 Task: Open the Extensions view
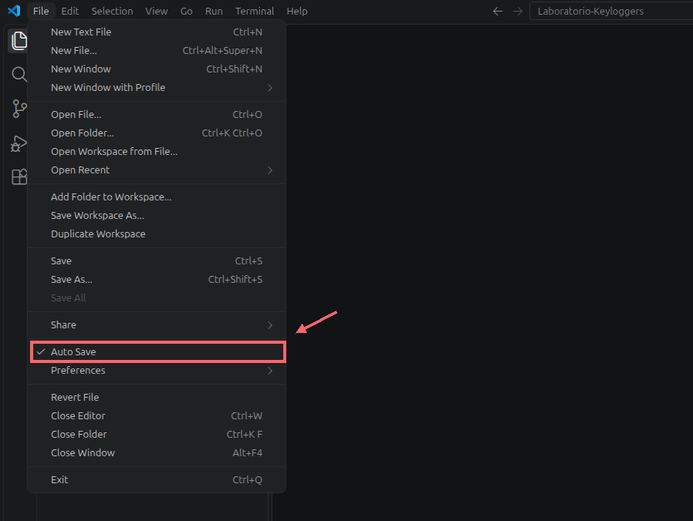pyautogui.click(x=19, y=177)
